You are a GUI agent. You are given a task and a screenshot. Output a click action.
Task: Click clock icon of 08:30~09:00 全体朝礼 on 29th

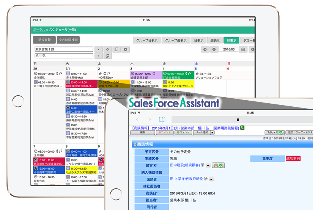tap(36, 74)
